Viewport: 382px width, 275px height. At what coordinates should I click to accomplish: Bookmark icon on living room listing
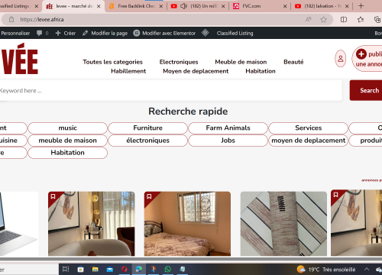pos(53,196)
